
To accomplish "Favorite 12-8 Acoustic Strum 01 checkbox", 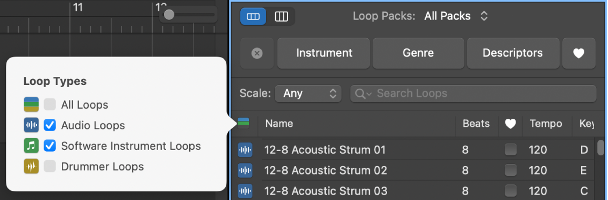I will [x=510, y=149].
